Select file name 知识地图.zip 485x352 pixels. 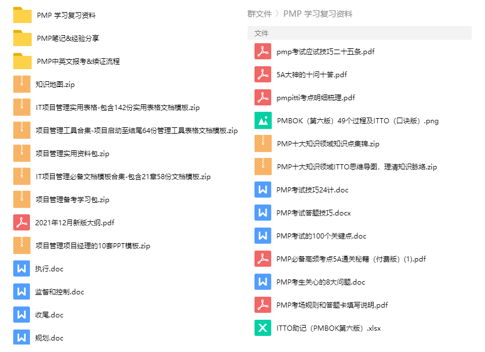click(x=55, y=85)
